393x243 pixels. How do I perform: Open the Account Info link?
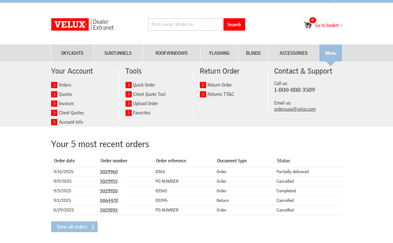pyautogui.click(x=71, y=122)
